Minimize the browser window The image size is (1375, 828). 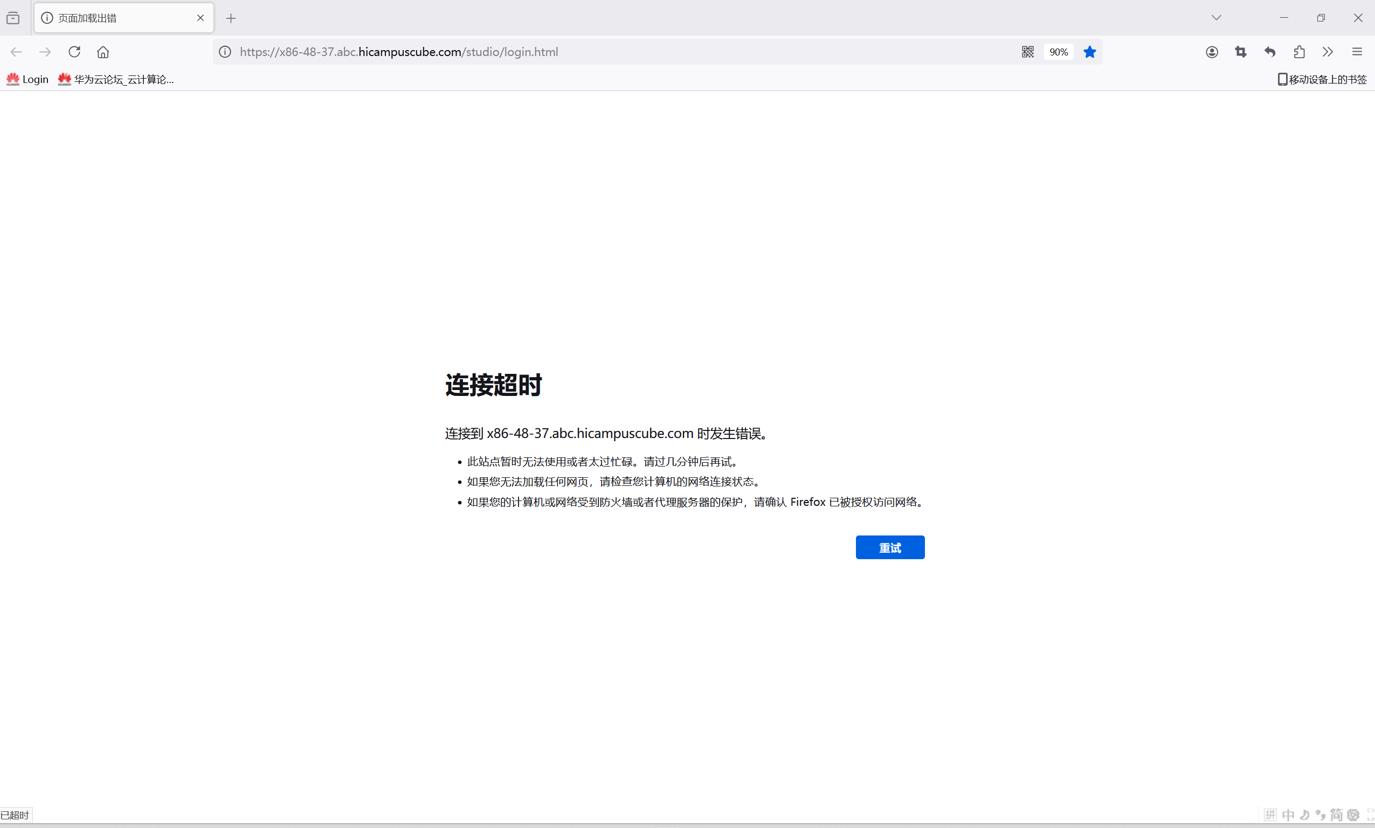point(1284,18)
